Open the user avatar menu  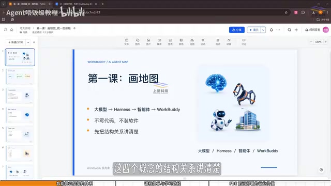pyautogui.click(x=326, y=30)
